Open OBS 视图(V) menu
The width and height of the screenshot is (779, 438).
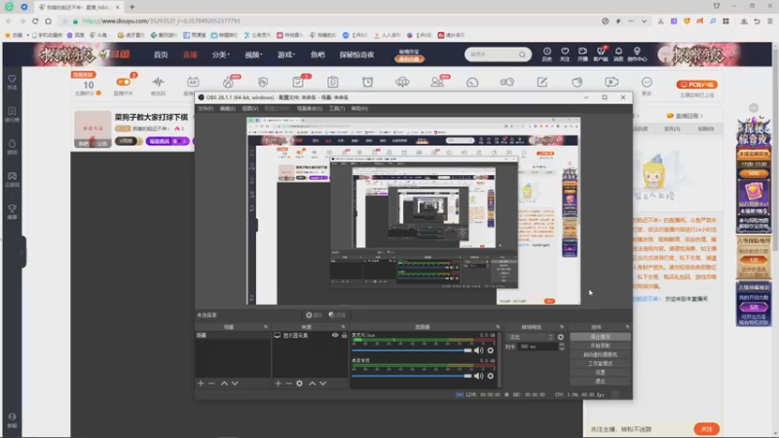click(250, 108)
